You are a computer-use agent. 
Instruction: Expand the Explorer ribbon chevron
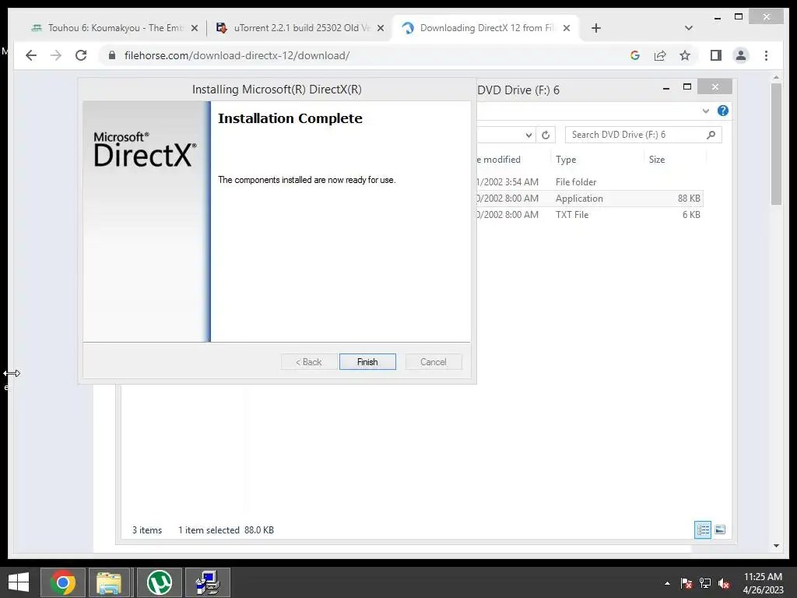(705, 111)
